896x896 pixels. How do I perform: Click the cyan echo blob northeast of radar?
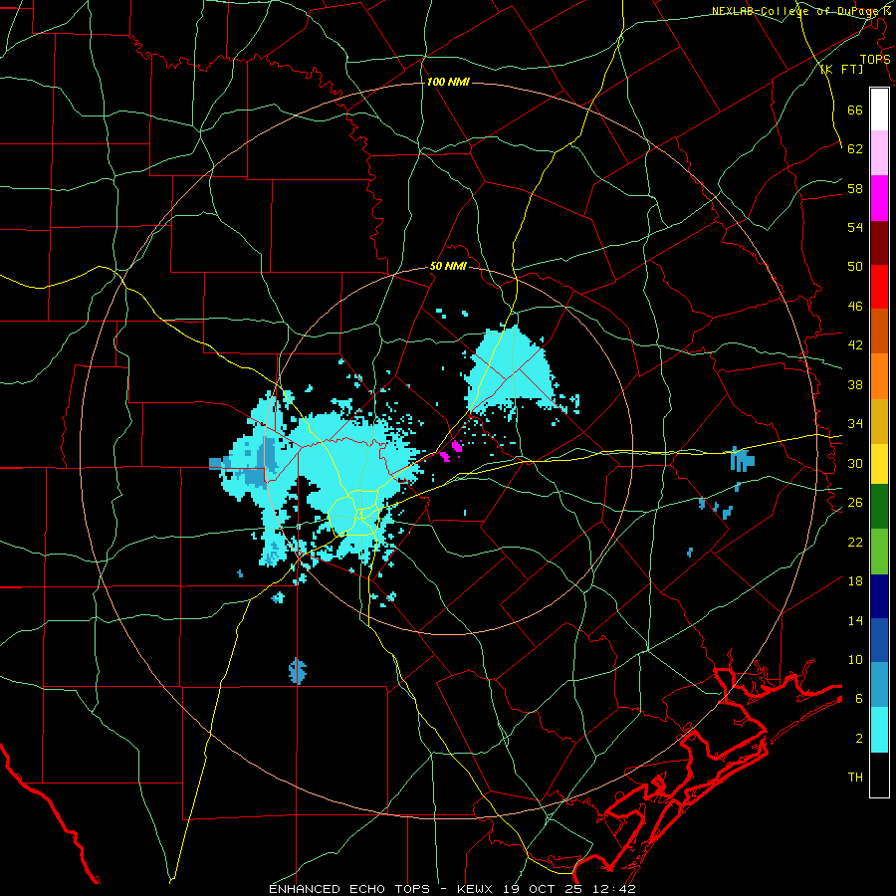pyautogui.click(x=509, y=371)
